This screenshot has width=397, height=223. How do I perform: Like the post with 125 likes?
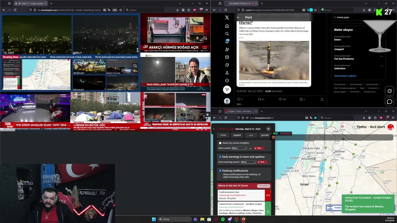point(280,99)
